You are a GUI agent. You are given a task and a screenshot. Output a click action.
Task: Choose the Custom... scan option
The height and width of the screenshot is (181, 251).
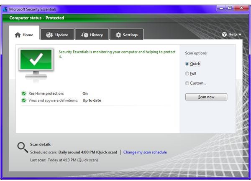[195, 83]
